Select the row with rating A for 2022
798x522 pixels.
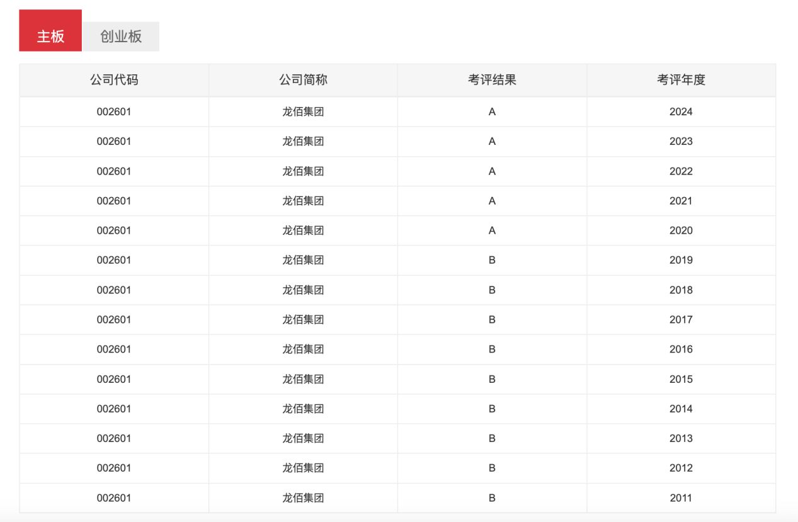(399, 171)
